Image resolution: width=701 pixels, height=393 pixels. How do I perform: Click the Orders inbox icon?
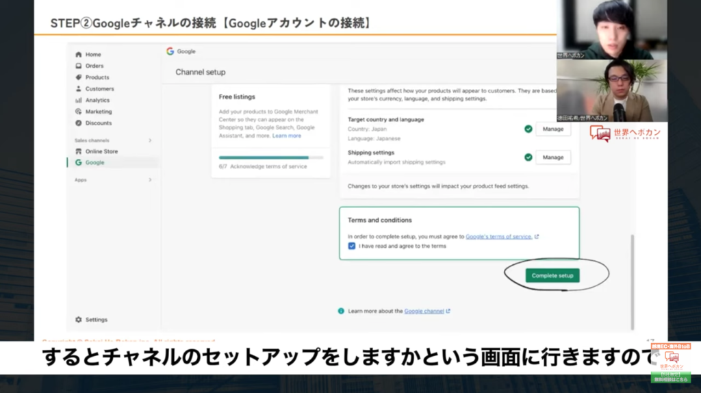point(79,66)
